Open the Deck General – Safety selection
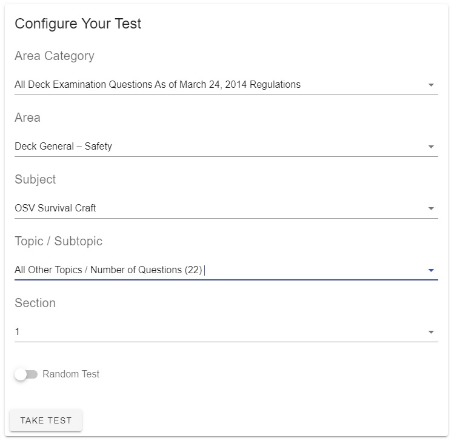 pos(226,147)
